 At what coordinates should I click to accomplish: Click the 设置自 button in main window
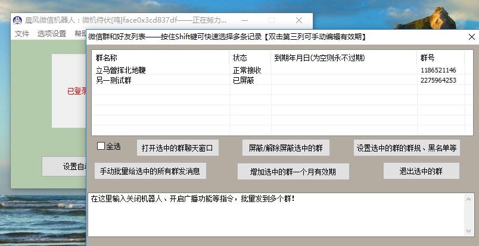64,166
